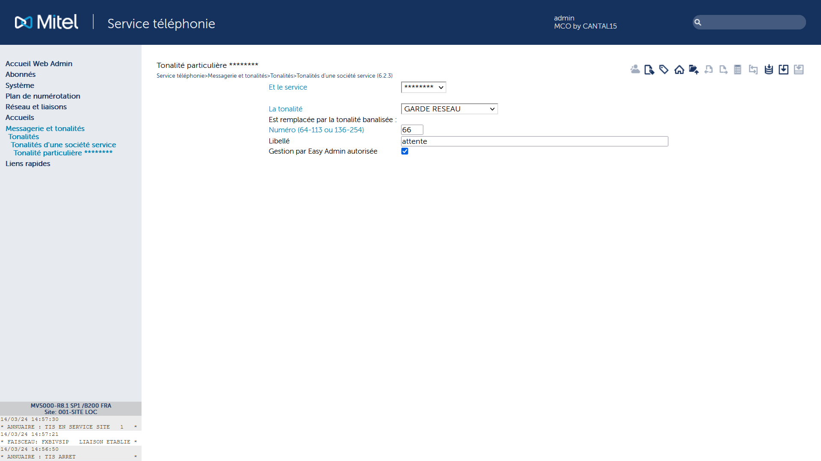This screenshot has width=821, height=461.
Task: Select Tonalités submenu item
Action: point(24,137)
